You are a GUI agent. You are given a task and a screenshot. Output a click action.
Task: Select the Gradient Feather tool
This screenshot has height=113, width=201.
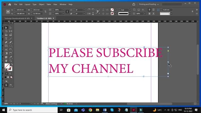click(11, 53)
